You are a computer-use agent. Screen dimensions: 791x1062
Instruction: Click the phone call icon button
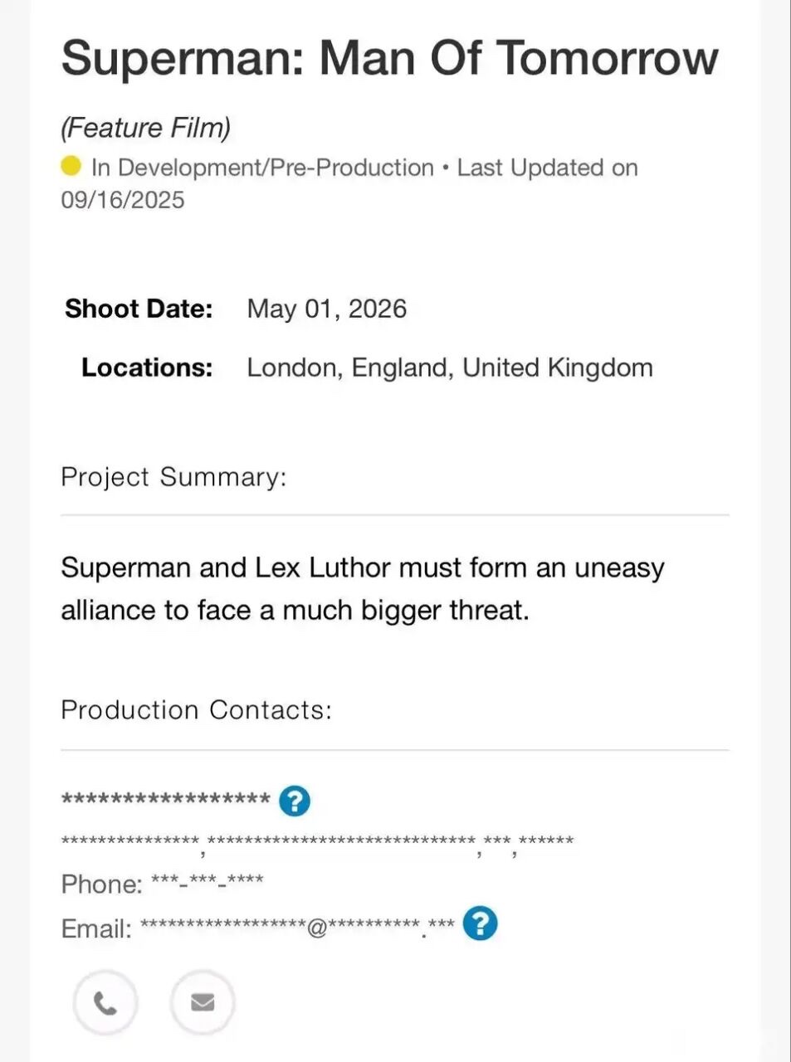click(105, 1003)
